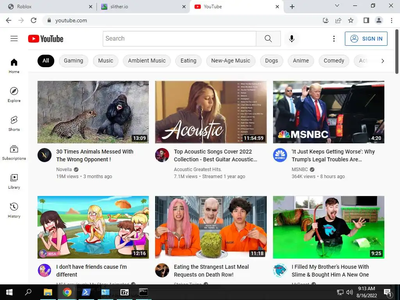400x300 pixels.
Task: Click the share page icon in address bar
Action: (338, 20)
